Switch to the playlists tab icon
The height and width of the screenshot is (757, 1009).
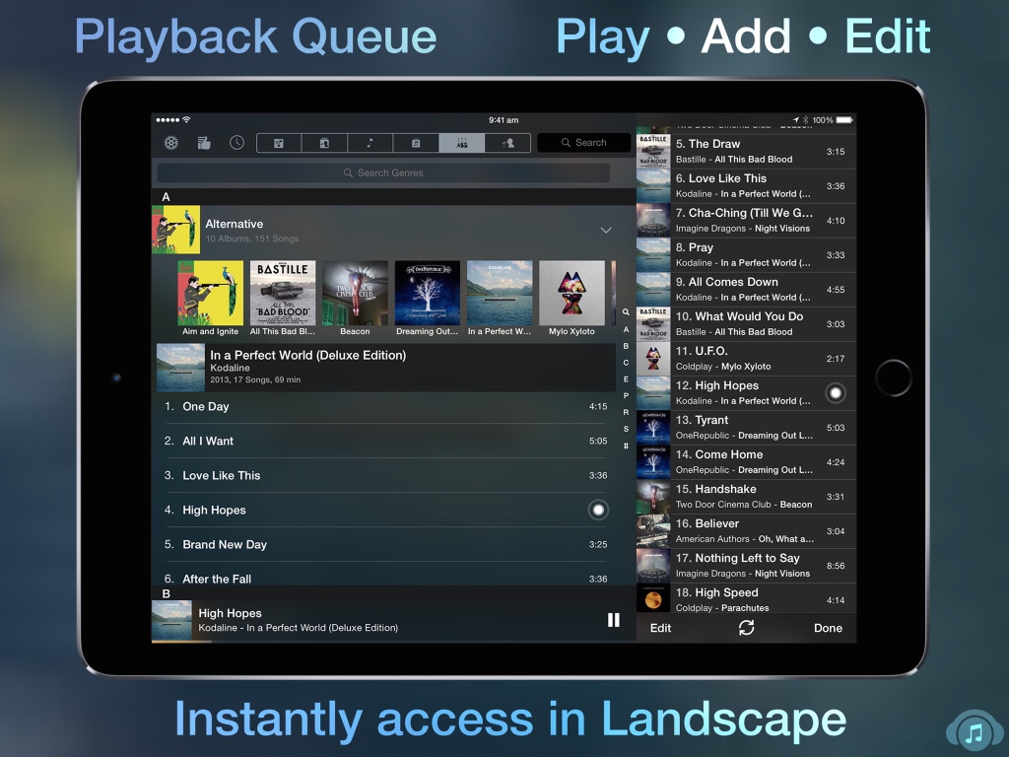pos(279,143)
